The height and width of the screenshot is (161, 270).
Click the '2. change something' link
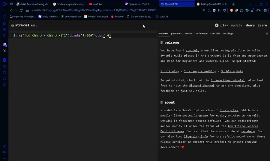200,71
